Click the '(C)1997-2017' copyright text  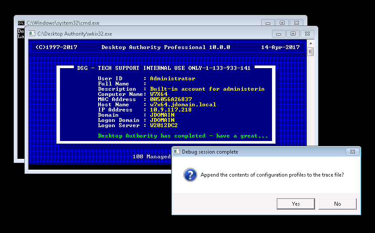[56, 47]
